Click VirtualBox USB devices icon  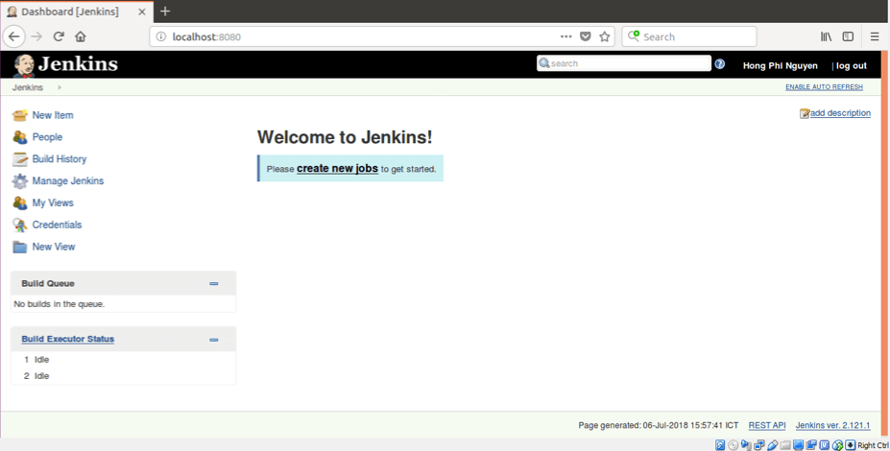coord(772,444)
